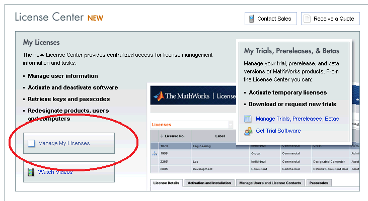Select license 2265 Lab row

click(255, 162)
